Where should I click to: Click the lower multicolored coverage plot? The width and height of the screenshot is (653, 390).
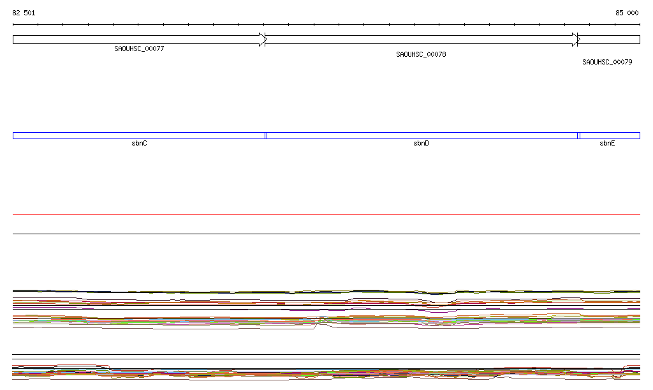(326, 372)
